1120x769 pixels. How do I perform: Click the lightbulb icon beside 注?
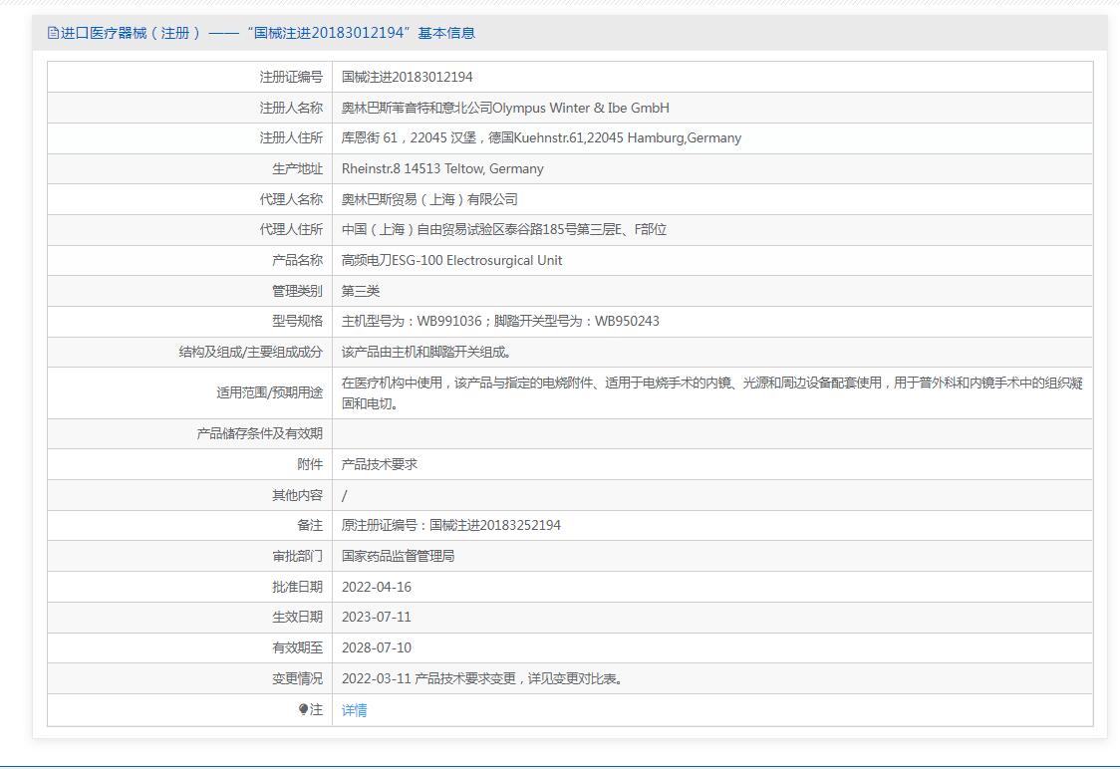click(x=304, y=710)
